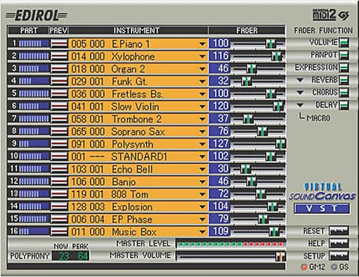359x277 pixels.
Task: Click the Master Volume slider handle
Action: (280, 256)
